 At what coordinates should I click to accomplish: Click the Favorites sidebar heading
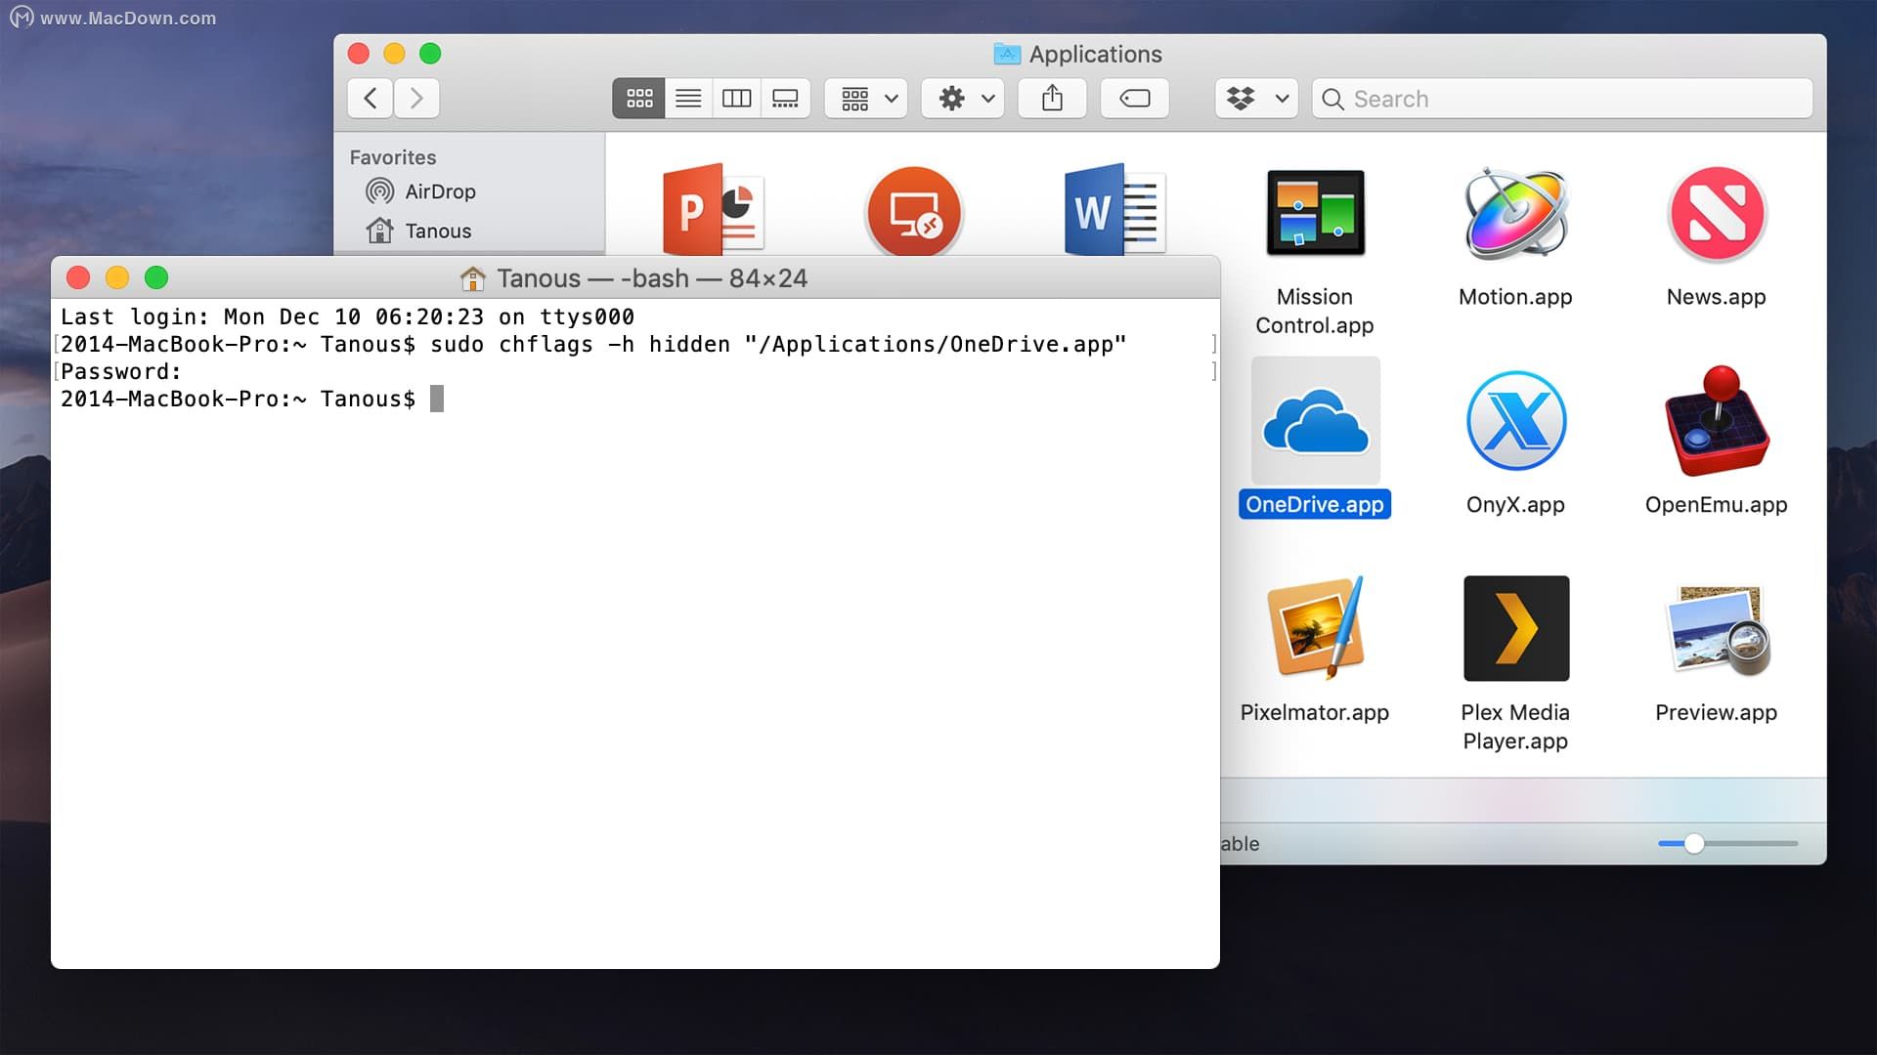coord(393,157)
